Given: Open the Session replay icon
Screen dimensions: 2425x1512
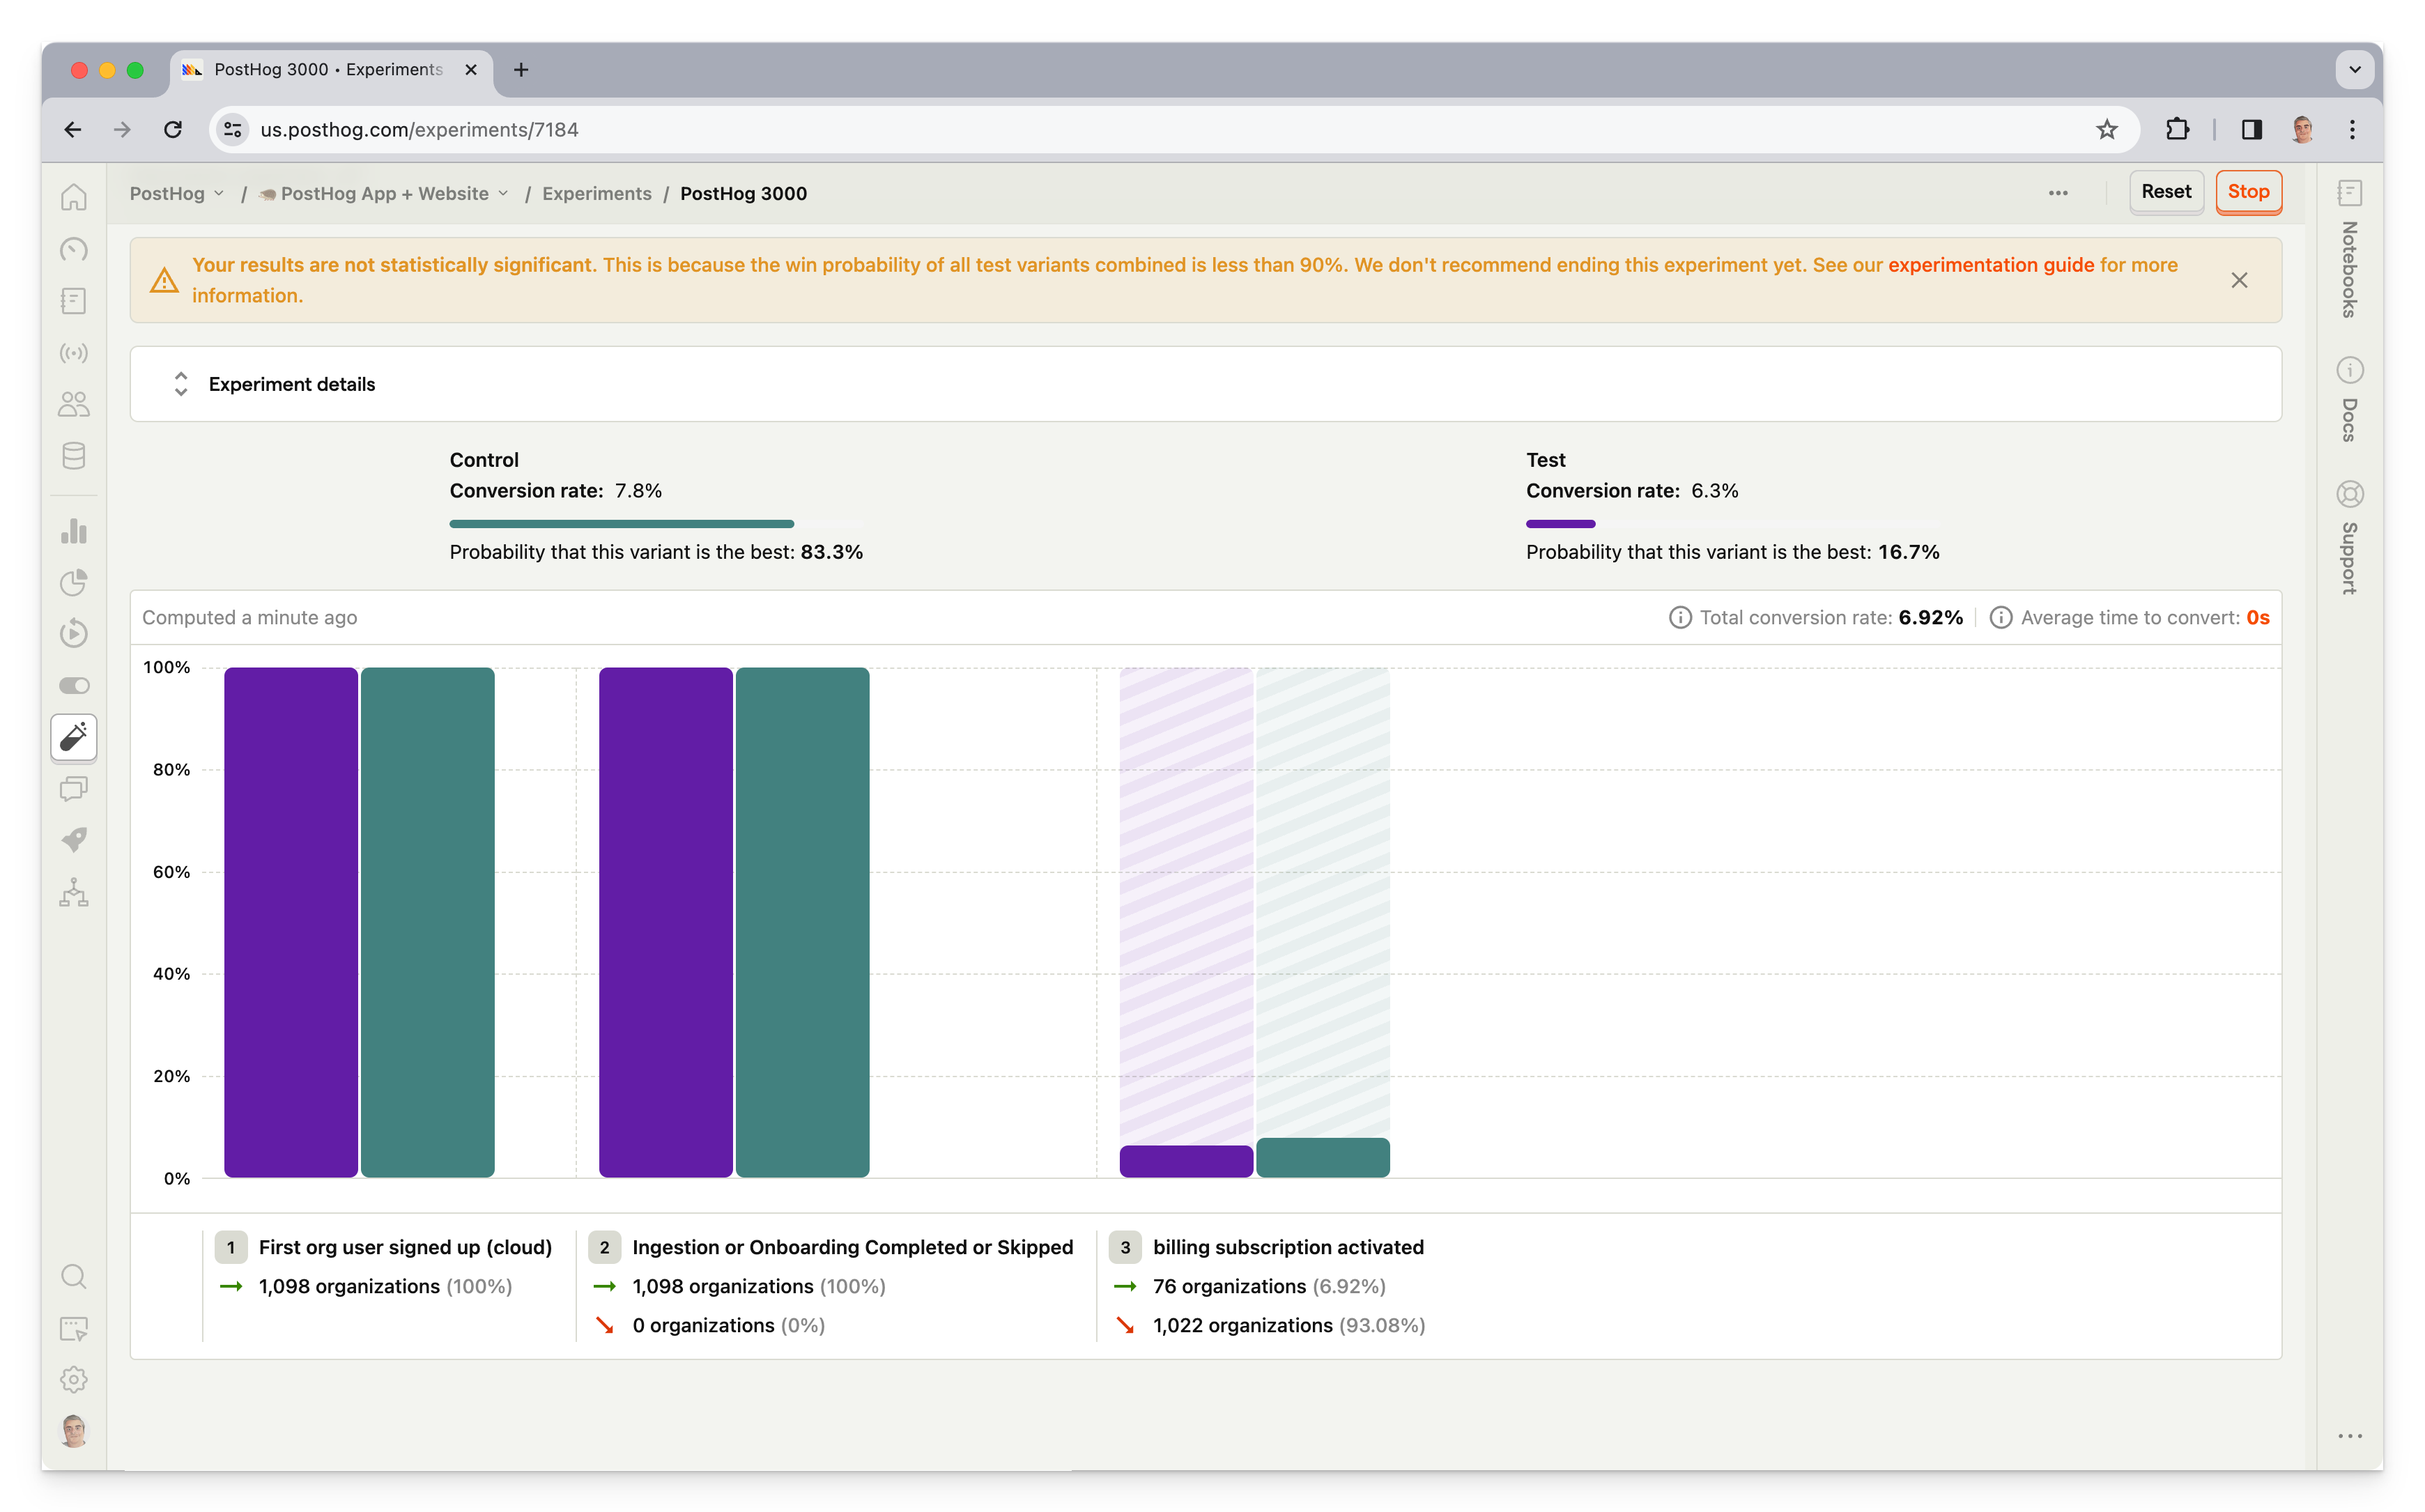Looking at the screenshot, I should [73, 634].
